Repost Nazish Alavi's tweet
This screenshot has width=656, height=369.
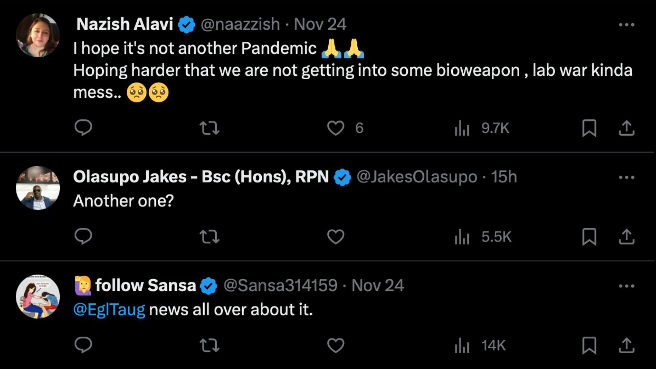pos(209,128)
